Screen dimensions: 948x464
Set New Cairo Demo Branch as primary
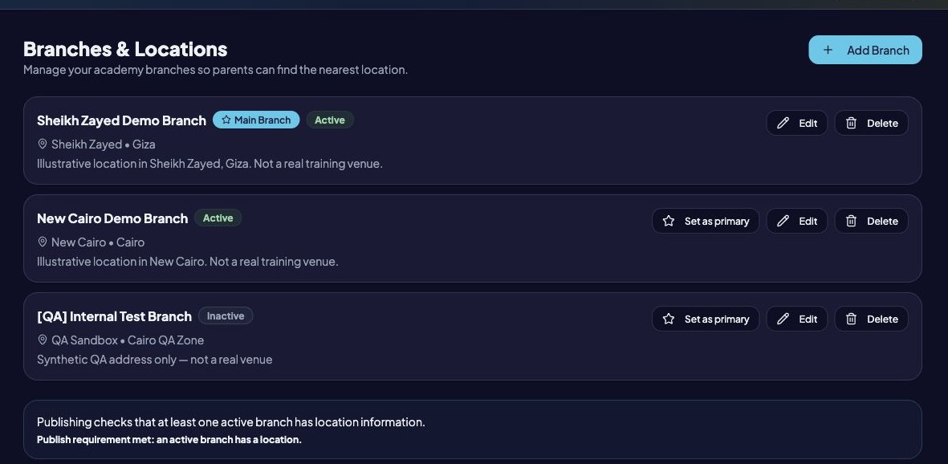click(x=706, y=221)
